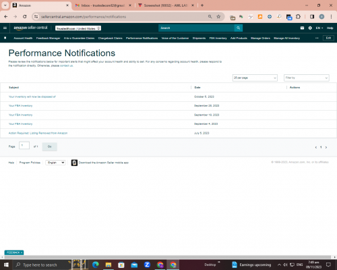Click the horizontal scrollbar at page bottom
This screenshot has height=270, width=337.
[x=167, y=257]
